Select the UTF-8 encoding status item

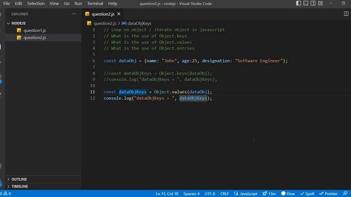(x=210, y=194)
